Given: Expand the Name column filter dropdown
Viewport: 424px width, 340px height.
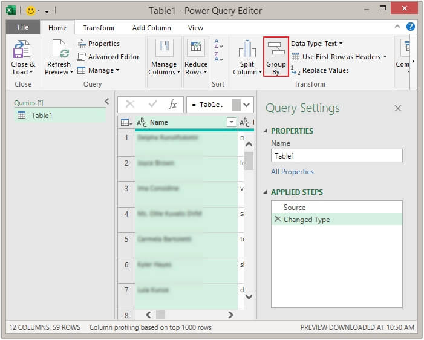Looking at the screenshot, I should (230, 123).
